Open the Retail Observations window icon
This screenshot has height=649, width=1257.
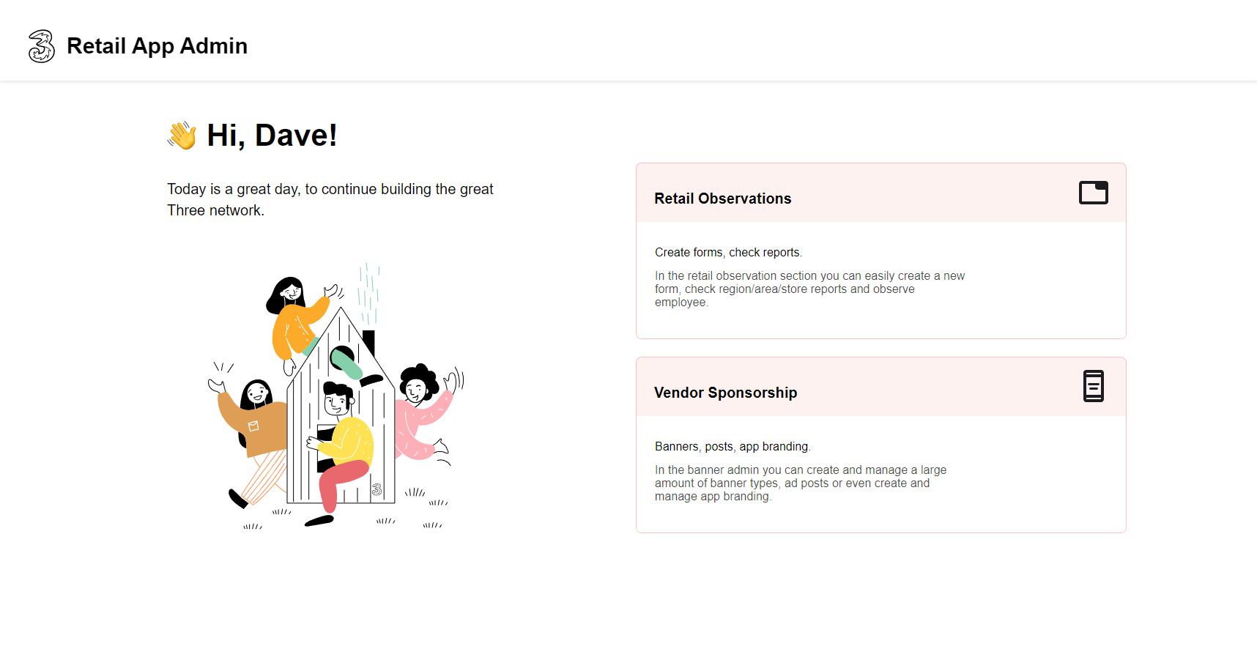click(x=1093, y=193)
